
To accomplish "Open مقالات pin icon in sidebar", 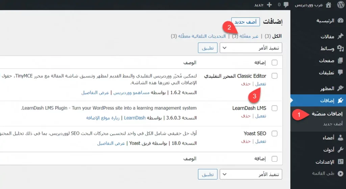I will point(340,36).
